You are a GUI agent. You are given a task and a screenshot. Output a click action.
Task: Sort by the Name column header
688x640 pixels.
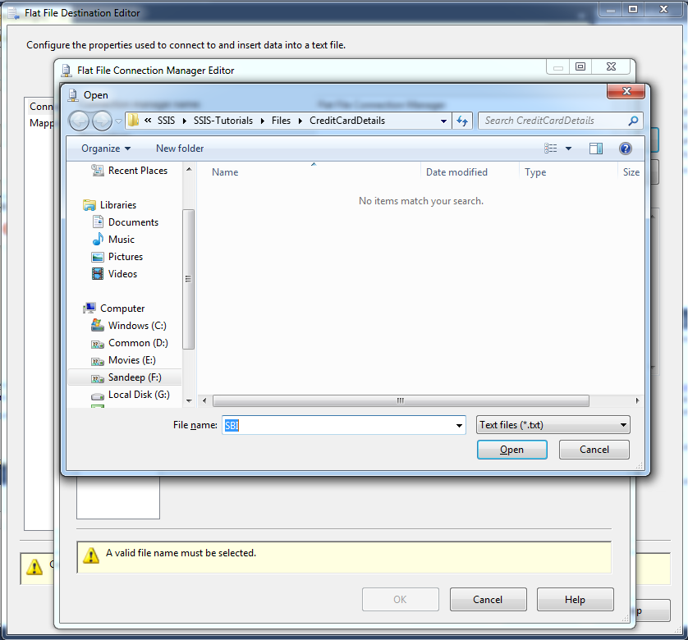[x=225, y=172]
